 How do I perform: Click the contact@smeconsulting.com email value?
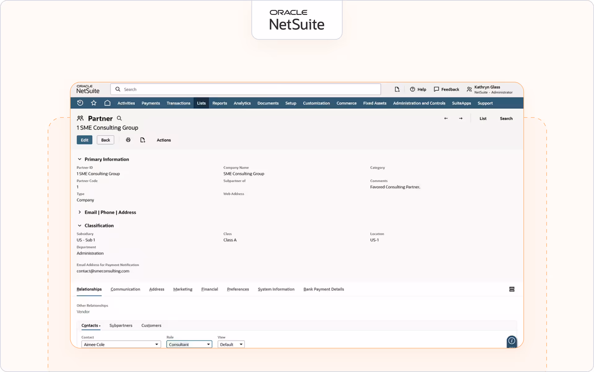pyautogui.click(x=103, y=271)
